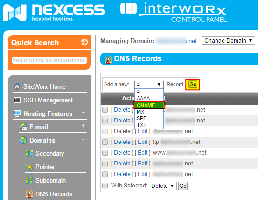The height and width of the screenshot is (200, 258).
Task: Click the Domains globe icon
Action: click(x=23, y=140)
